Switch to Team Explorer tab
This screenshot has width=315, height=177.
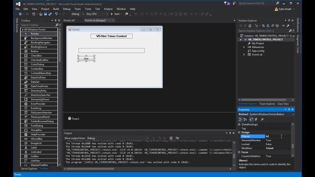(x=267, y=104)
